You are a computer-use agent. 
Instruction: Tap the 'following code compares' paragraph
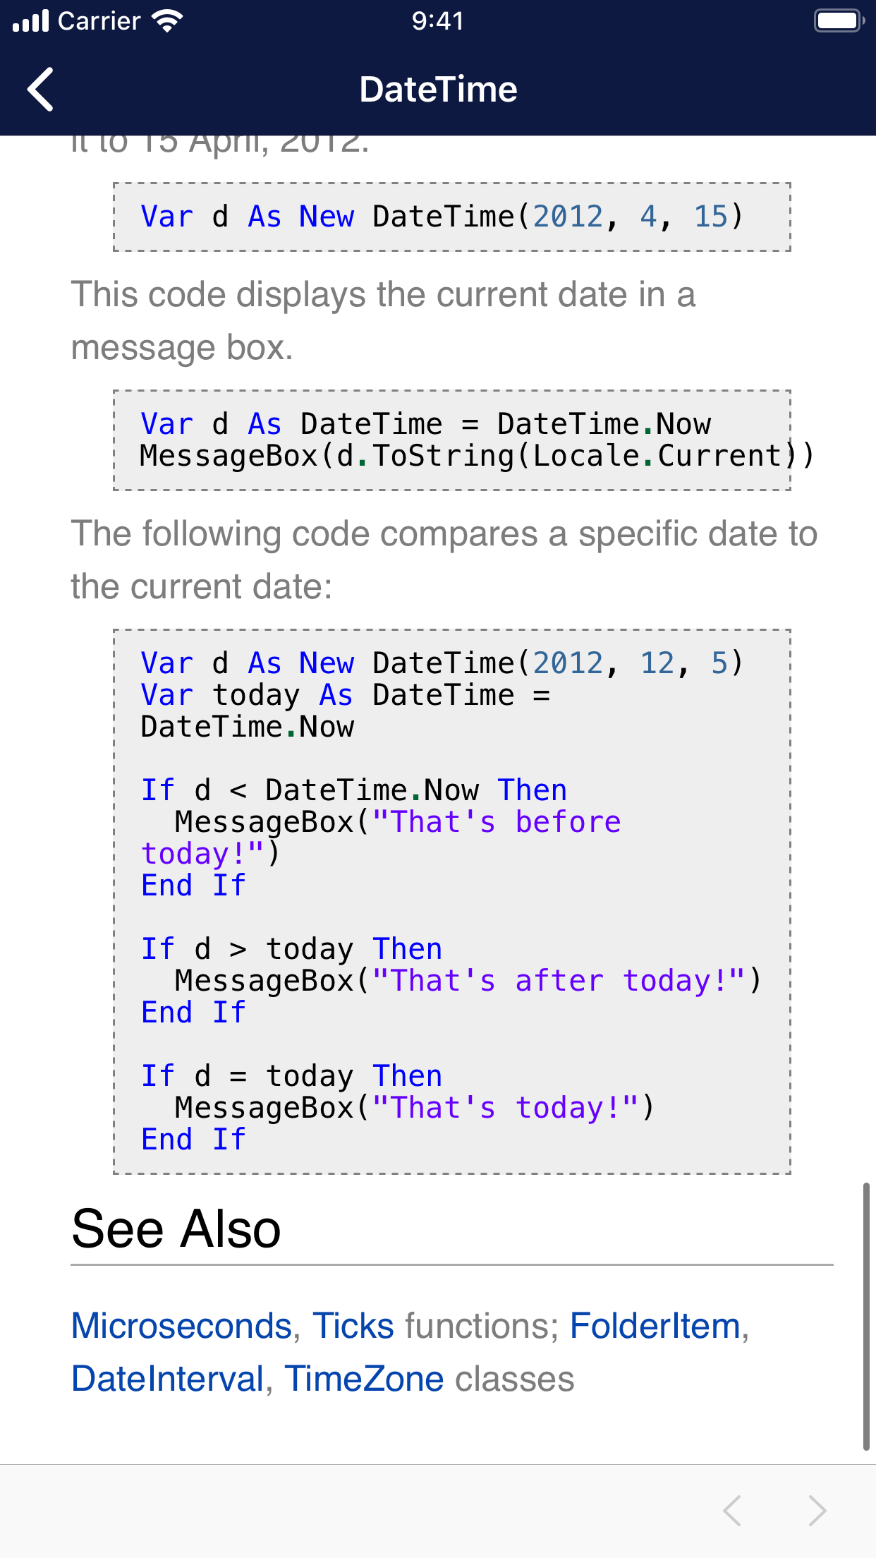(x=444, y=560)
